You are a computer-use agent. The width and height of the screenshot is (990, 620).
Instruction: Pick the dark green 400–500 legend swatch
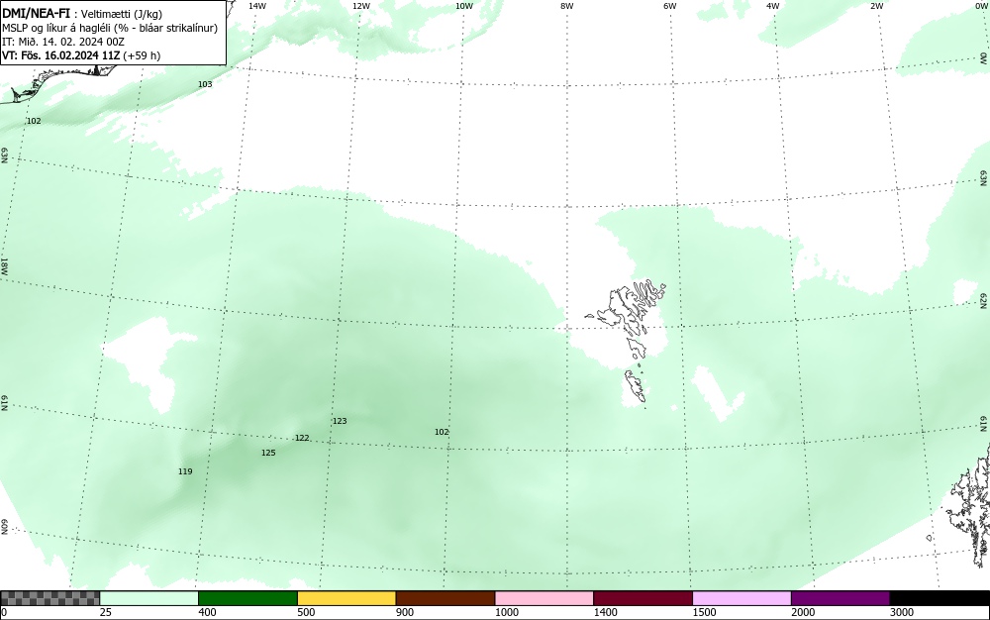click(x=247, y=598)
